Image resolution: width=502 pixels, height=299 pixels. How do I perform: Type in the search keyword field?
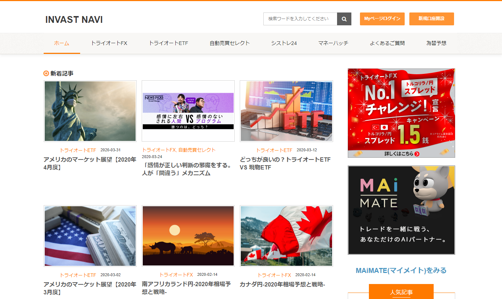300,19
